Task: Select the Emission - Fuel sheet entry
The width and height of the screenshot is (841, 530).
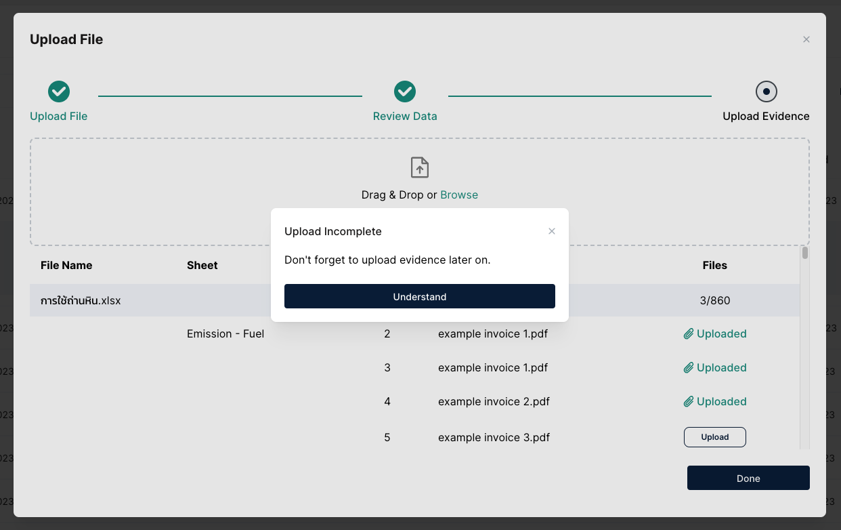Action: (225, 333)
